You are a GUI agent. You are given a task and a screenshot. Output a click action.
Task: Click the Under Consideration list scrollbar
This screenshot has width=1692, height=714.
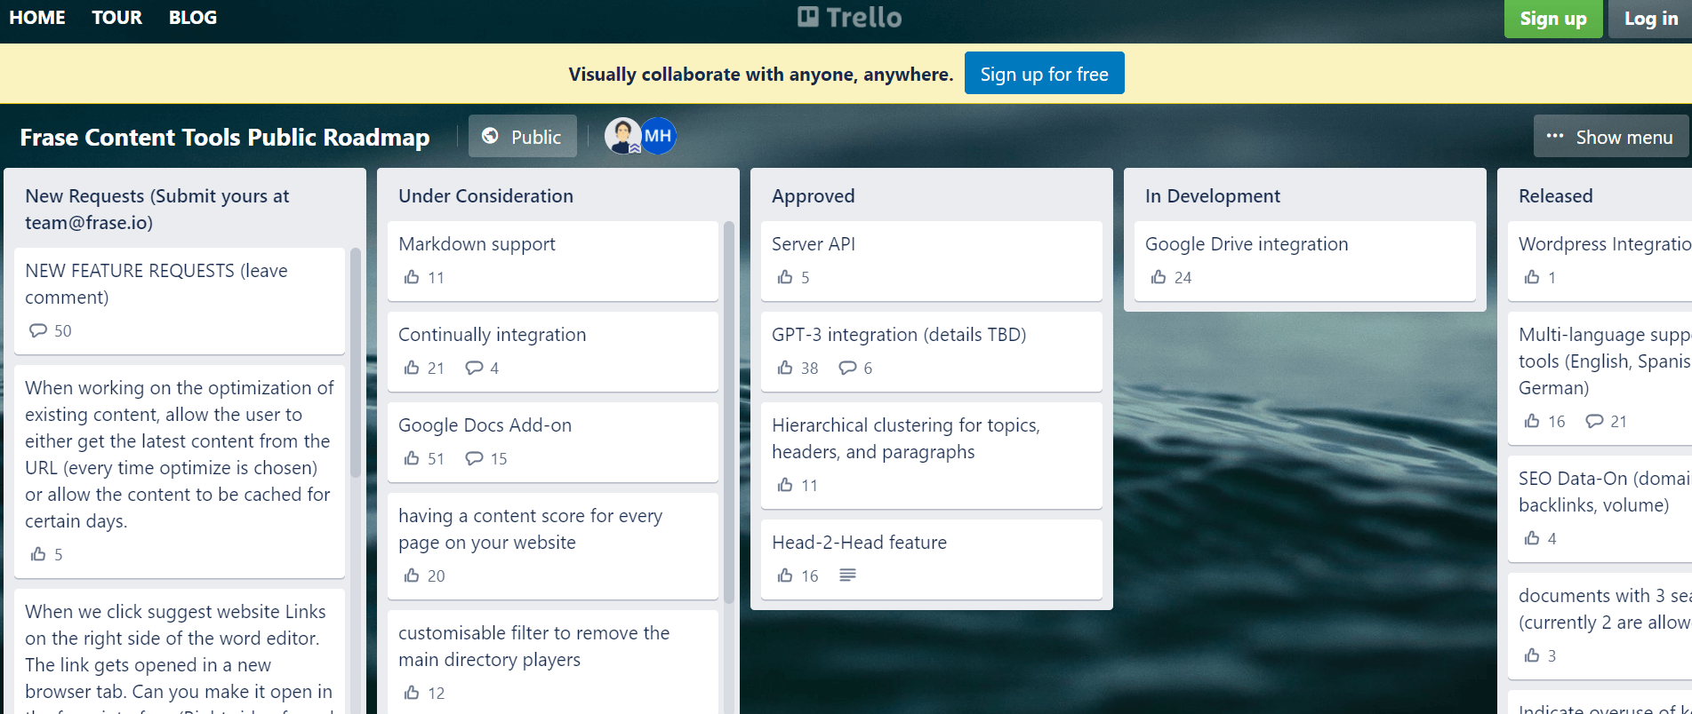point(729,413)
